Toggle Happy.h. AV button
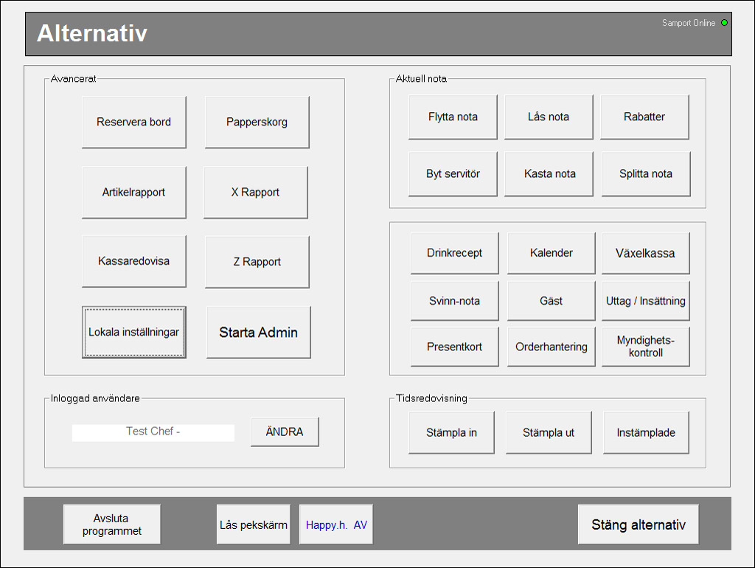 coord(336,525)
